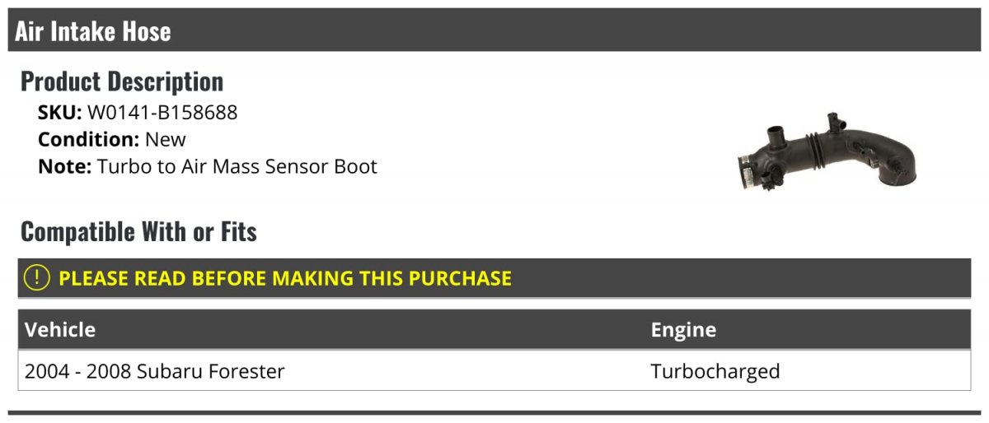Select the Product Description heading
989x423 pixels.
[x=122, y=81]
